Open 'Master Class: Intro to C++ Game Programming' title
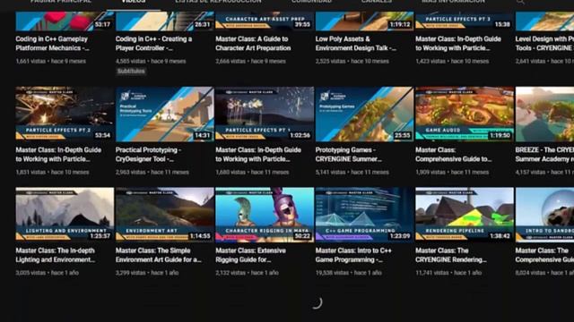The width and height of the screenshot is (574, 322). pyautogui.click(x=353, y=255)
